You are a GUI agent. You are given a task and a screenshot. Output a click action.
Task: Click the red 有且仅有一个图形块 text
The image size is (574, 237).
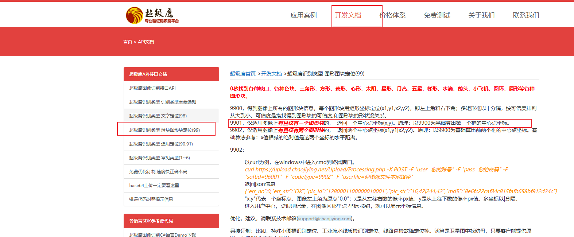point(301,123)
